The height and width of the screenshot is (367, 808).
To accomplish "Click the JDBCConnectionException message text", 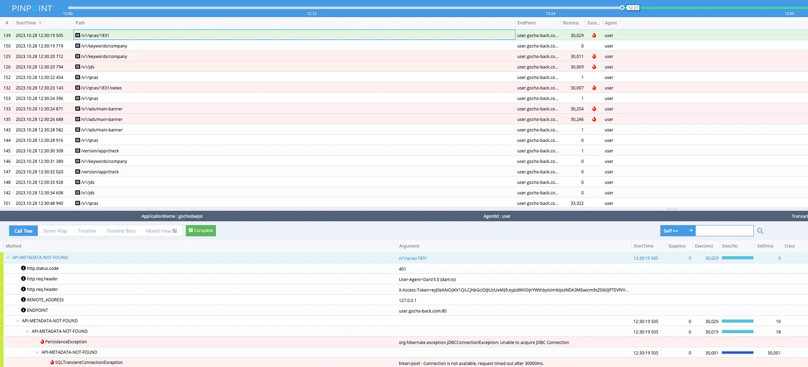I will click(x=484, y=342).
